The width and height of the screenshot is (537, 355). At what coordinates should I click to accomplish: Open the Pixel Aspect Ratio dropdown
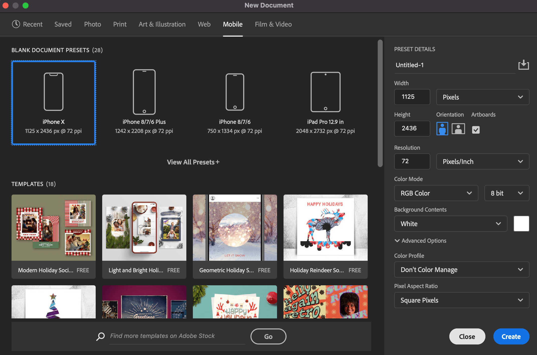(462, 300)
